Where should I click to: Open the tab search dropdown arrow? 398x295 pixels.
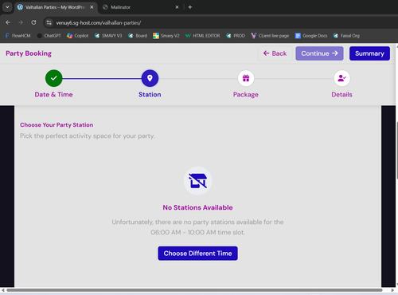7,7
